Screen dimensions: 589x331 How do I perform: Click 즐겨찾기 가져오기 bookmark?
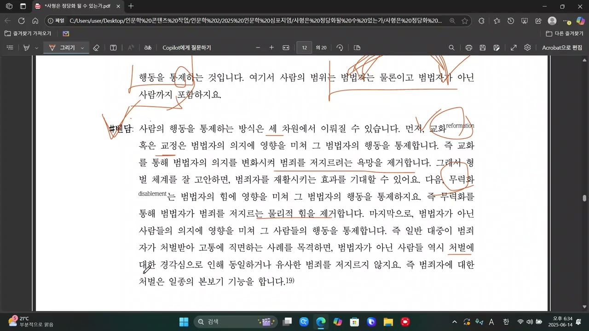28,34
